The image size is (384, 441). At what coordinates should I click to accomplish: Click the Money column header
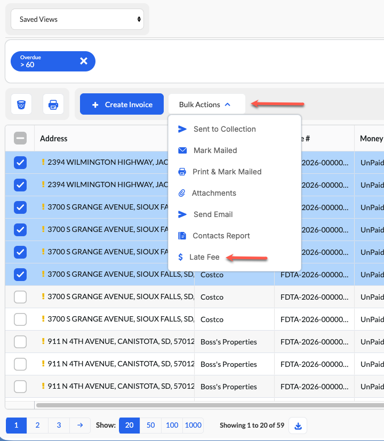coord(371,139)
